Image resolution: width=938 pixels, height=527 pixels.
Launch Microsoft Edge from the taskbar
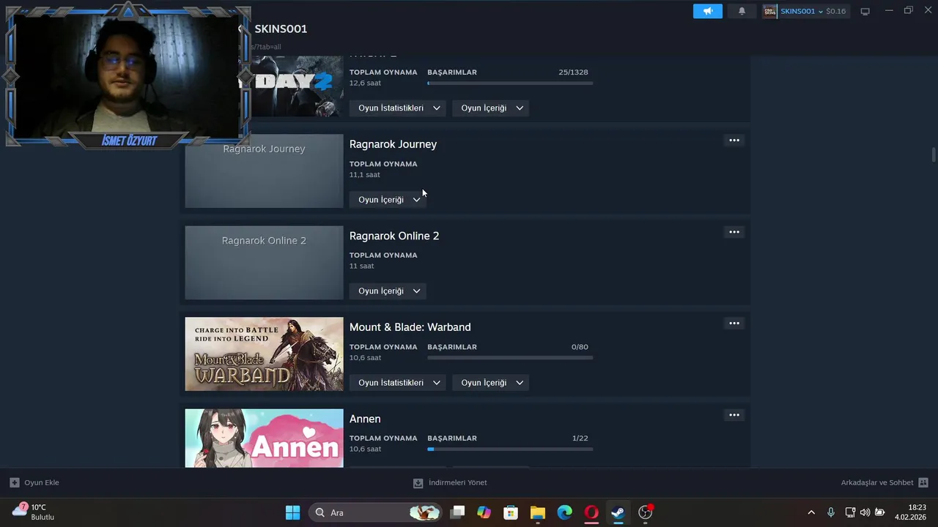click(x=564, y=512)
